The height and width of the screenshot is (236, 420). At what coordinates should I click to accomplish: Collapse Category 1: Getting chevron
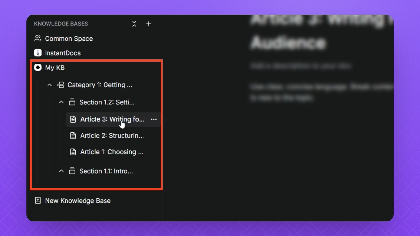click(49, 85)
